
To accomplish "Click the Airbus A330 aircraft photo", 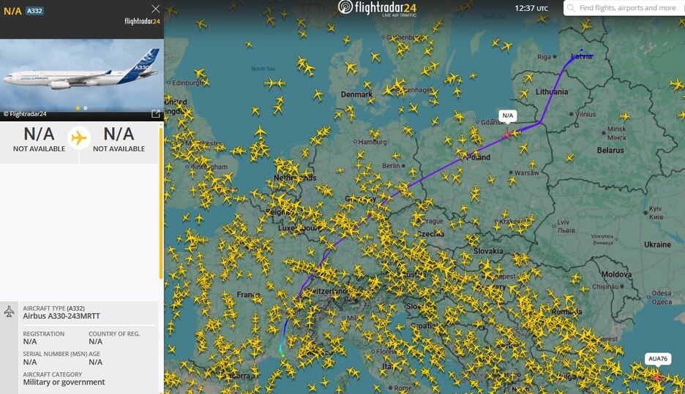I will [x=82, y=76].
